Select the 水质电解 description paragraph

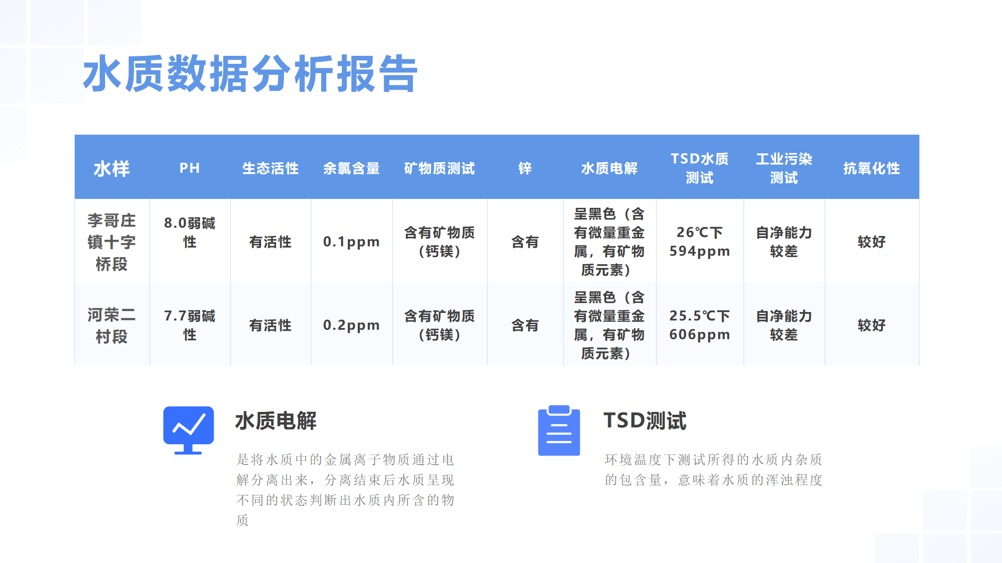tap(345, 489)
